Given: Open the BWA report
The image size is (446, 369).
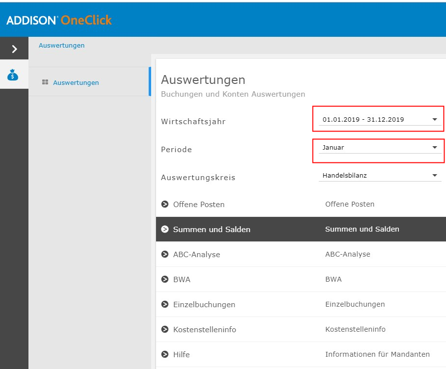Looking at the screenshot, I should (182, 280).
